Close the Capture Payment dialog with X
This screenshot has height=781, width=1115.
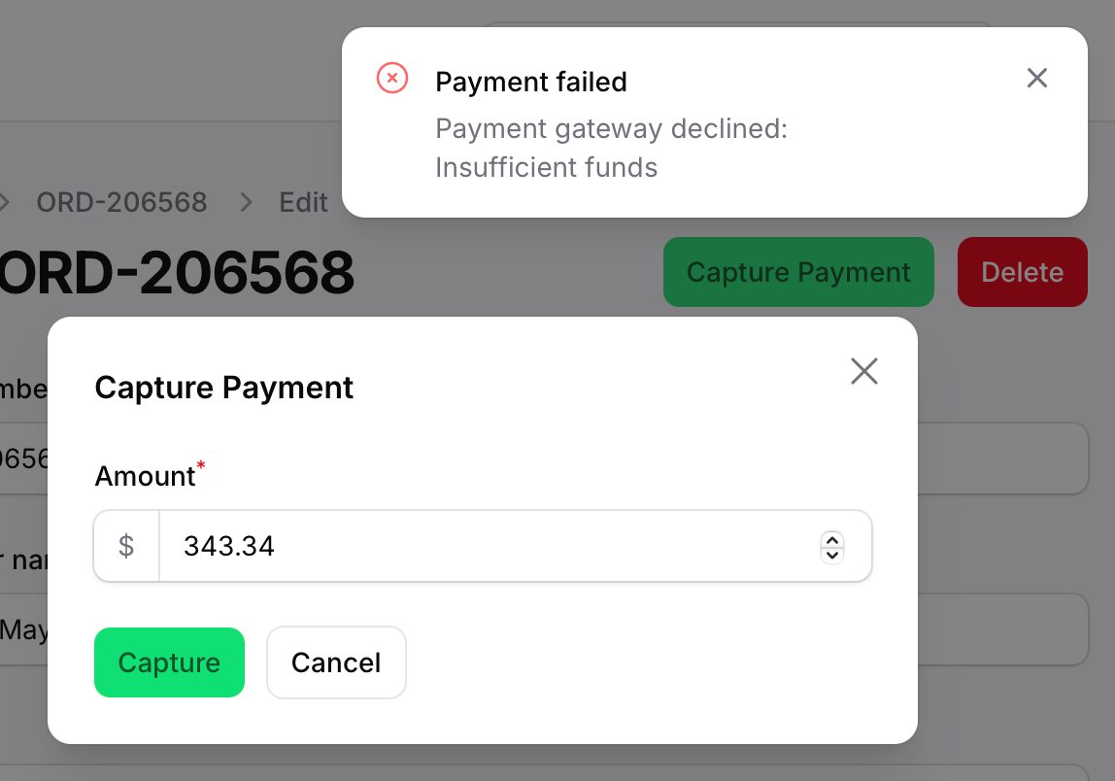click(x=863, y=371)
